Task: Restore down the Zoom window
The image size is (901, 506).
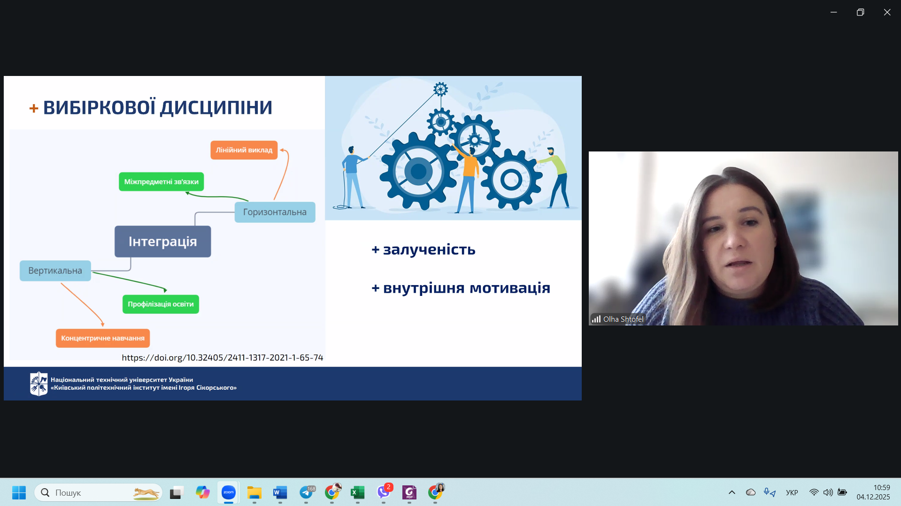Action: [860, 12]
